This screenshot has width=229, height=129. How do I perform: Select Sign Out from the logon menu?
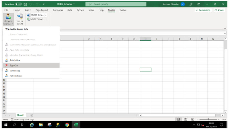point(14,65)
